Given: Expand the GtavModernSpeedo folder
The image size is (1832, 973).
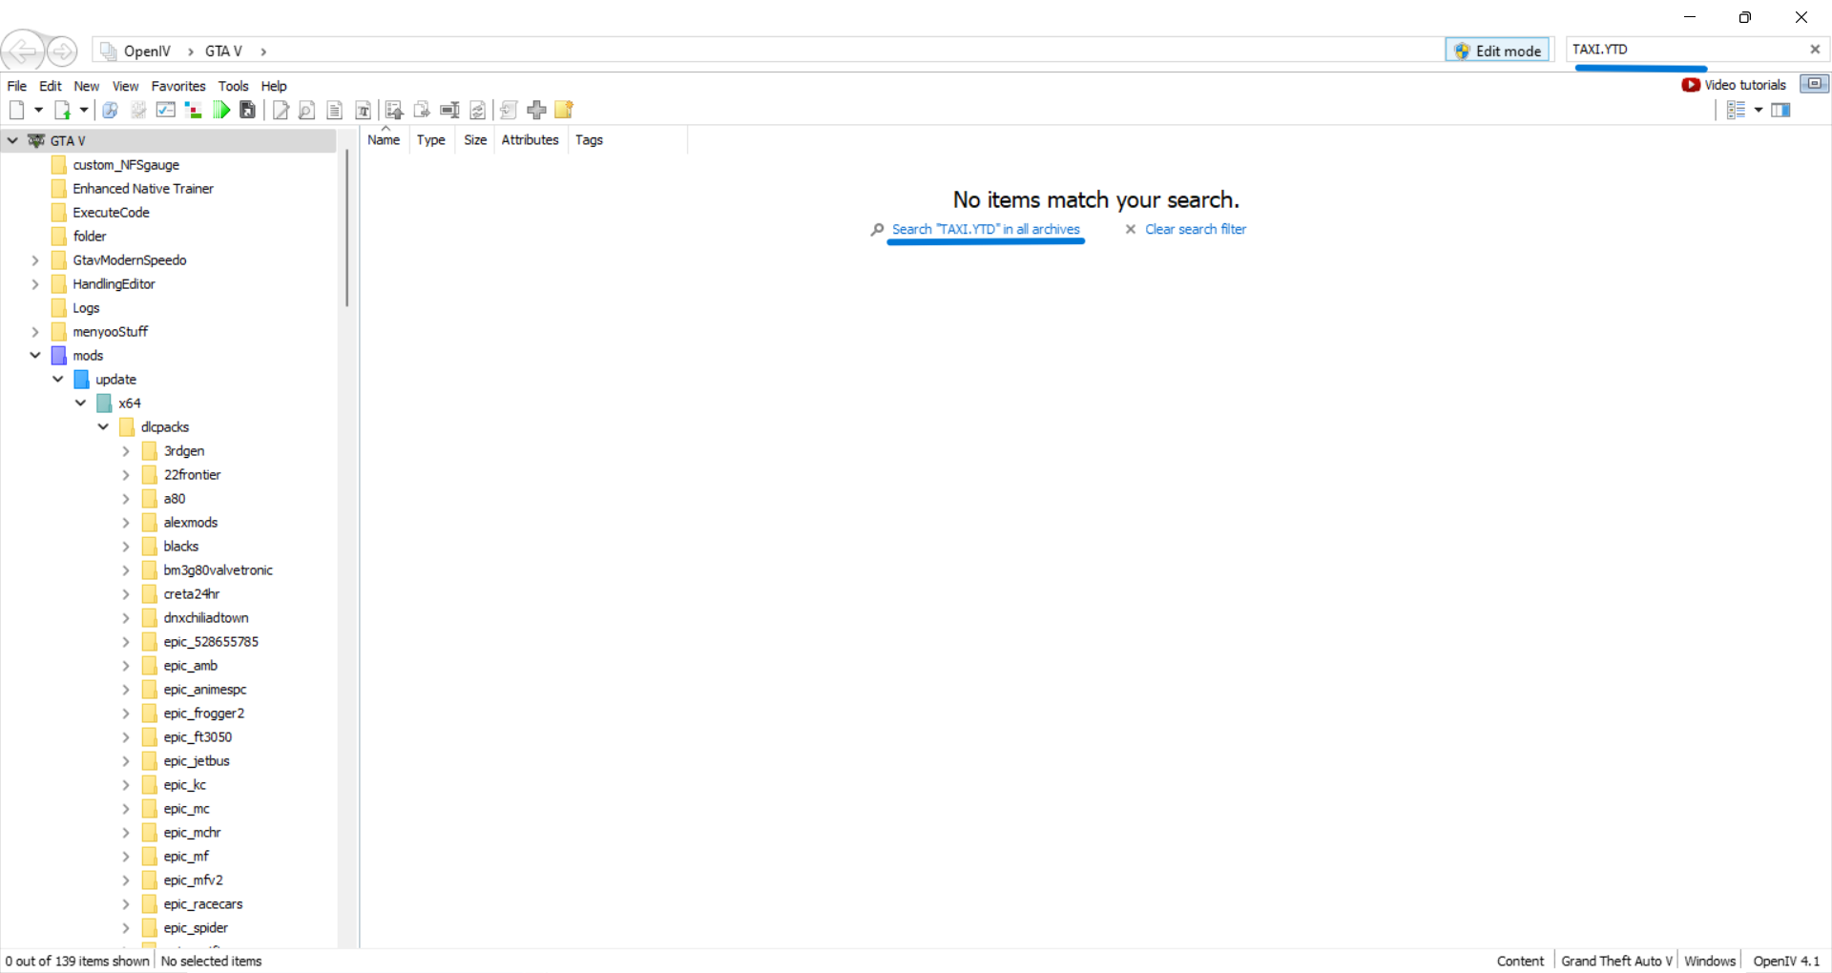Looking at the screenshot, I should (x=35, y=259).
